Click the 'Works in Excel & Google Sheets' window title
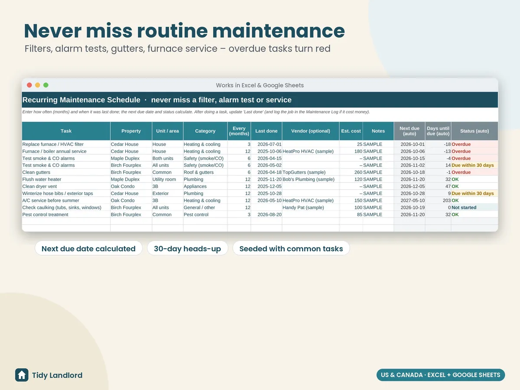 [x=260, y=85]
